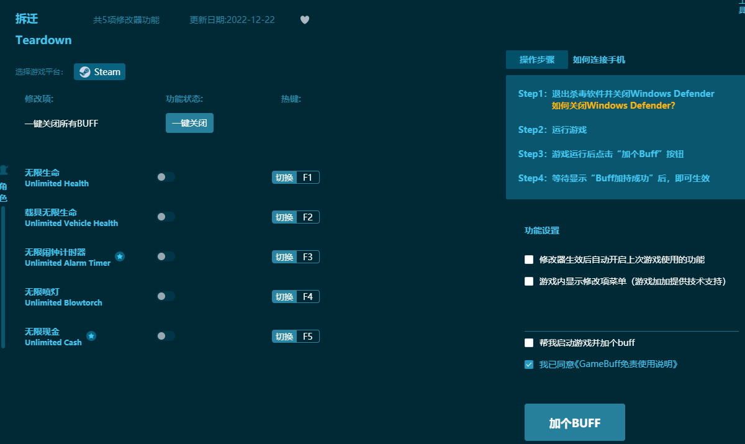This screenshot has height=444, width=745.
Task: Click the 加个BUFF button
Action: (x=575, y=423)
